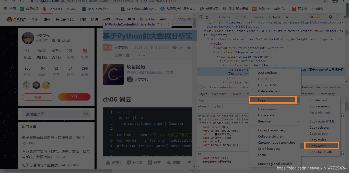
Task: Click the 分享 share icon
Action: [150, 163]
